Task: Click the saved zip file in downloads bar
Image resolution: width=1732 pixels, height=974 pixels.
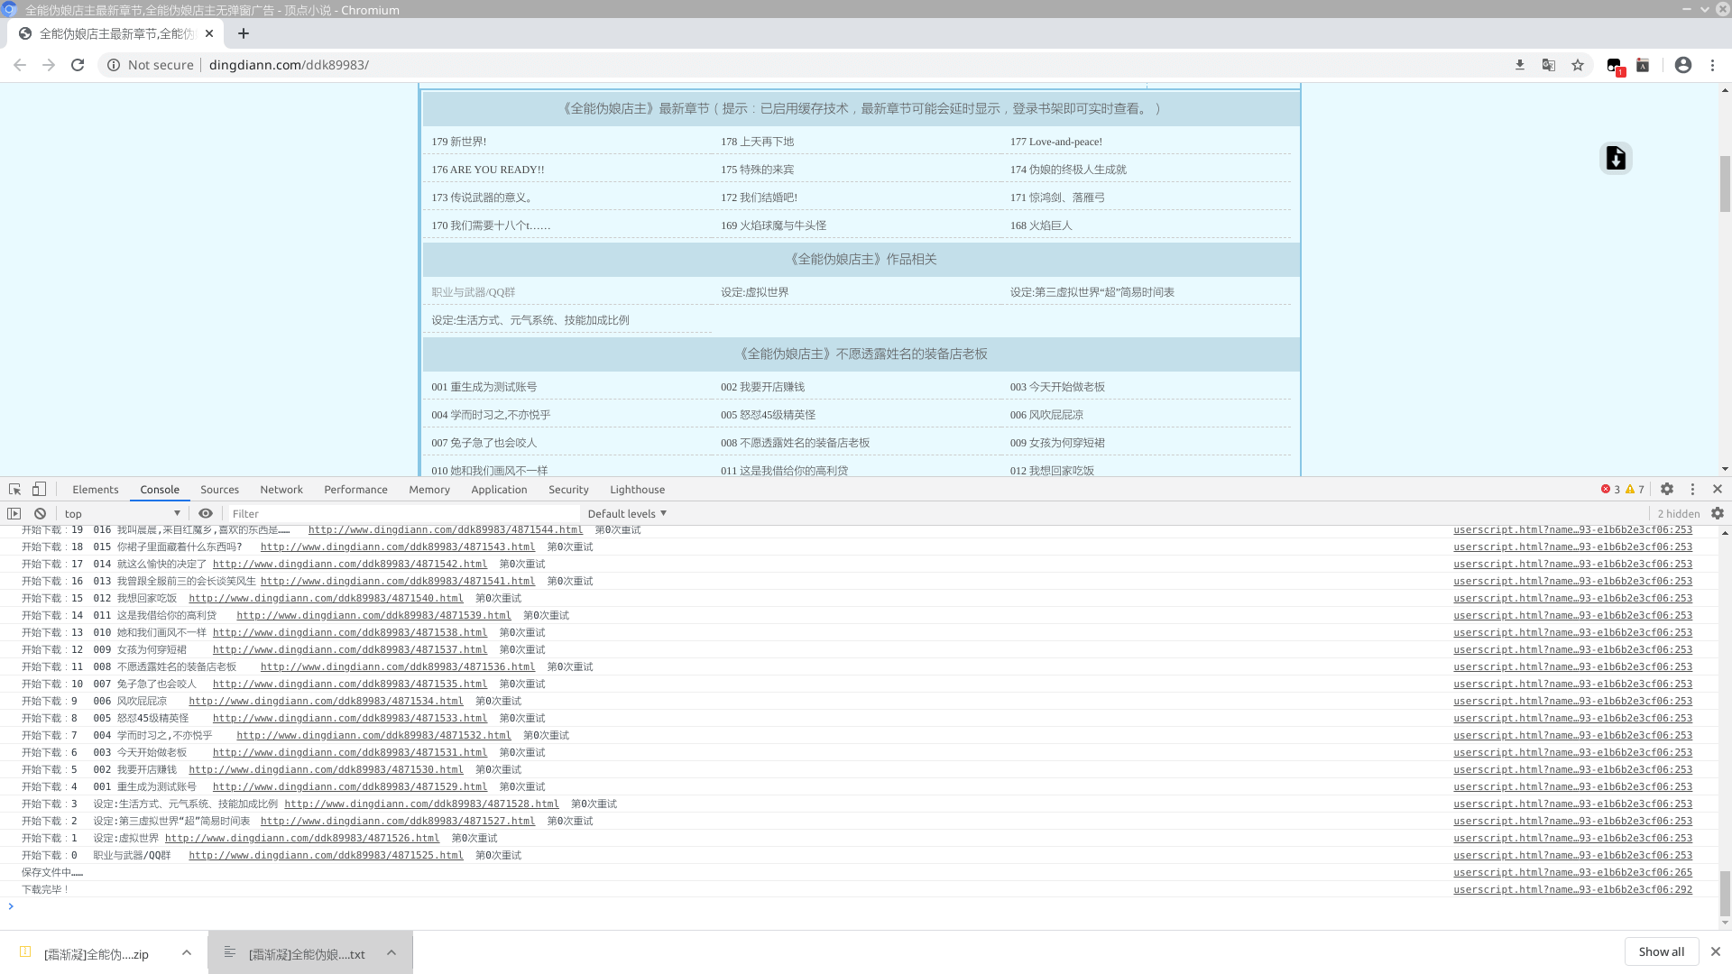Action: coord(95,952)
